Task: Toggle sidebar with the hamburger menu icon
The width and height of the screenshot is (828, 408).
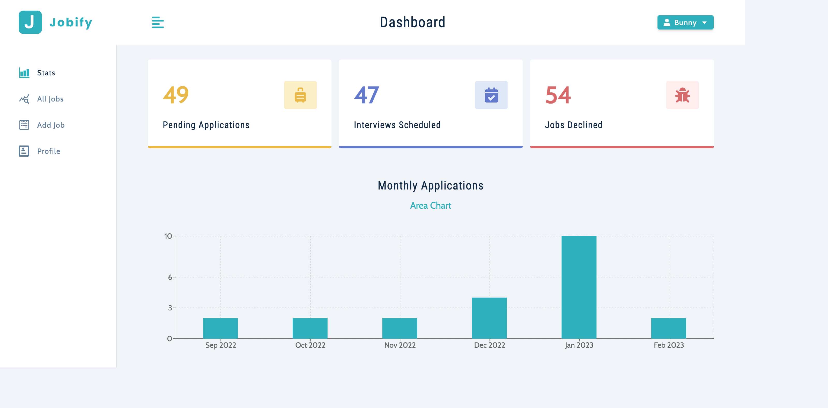Action: pyautogui.click(x=158, y=23)
